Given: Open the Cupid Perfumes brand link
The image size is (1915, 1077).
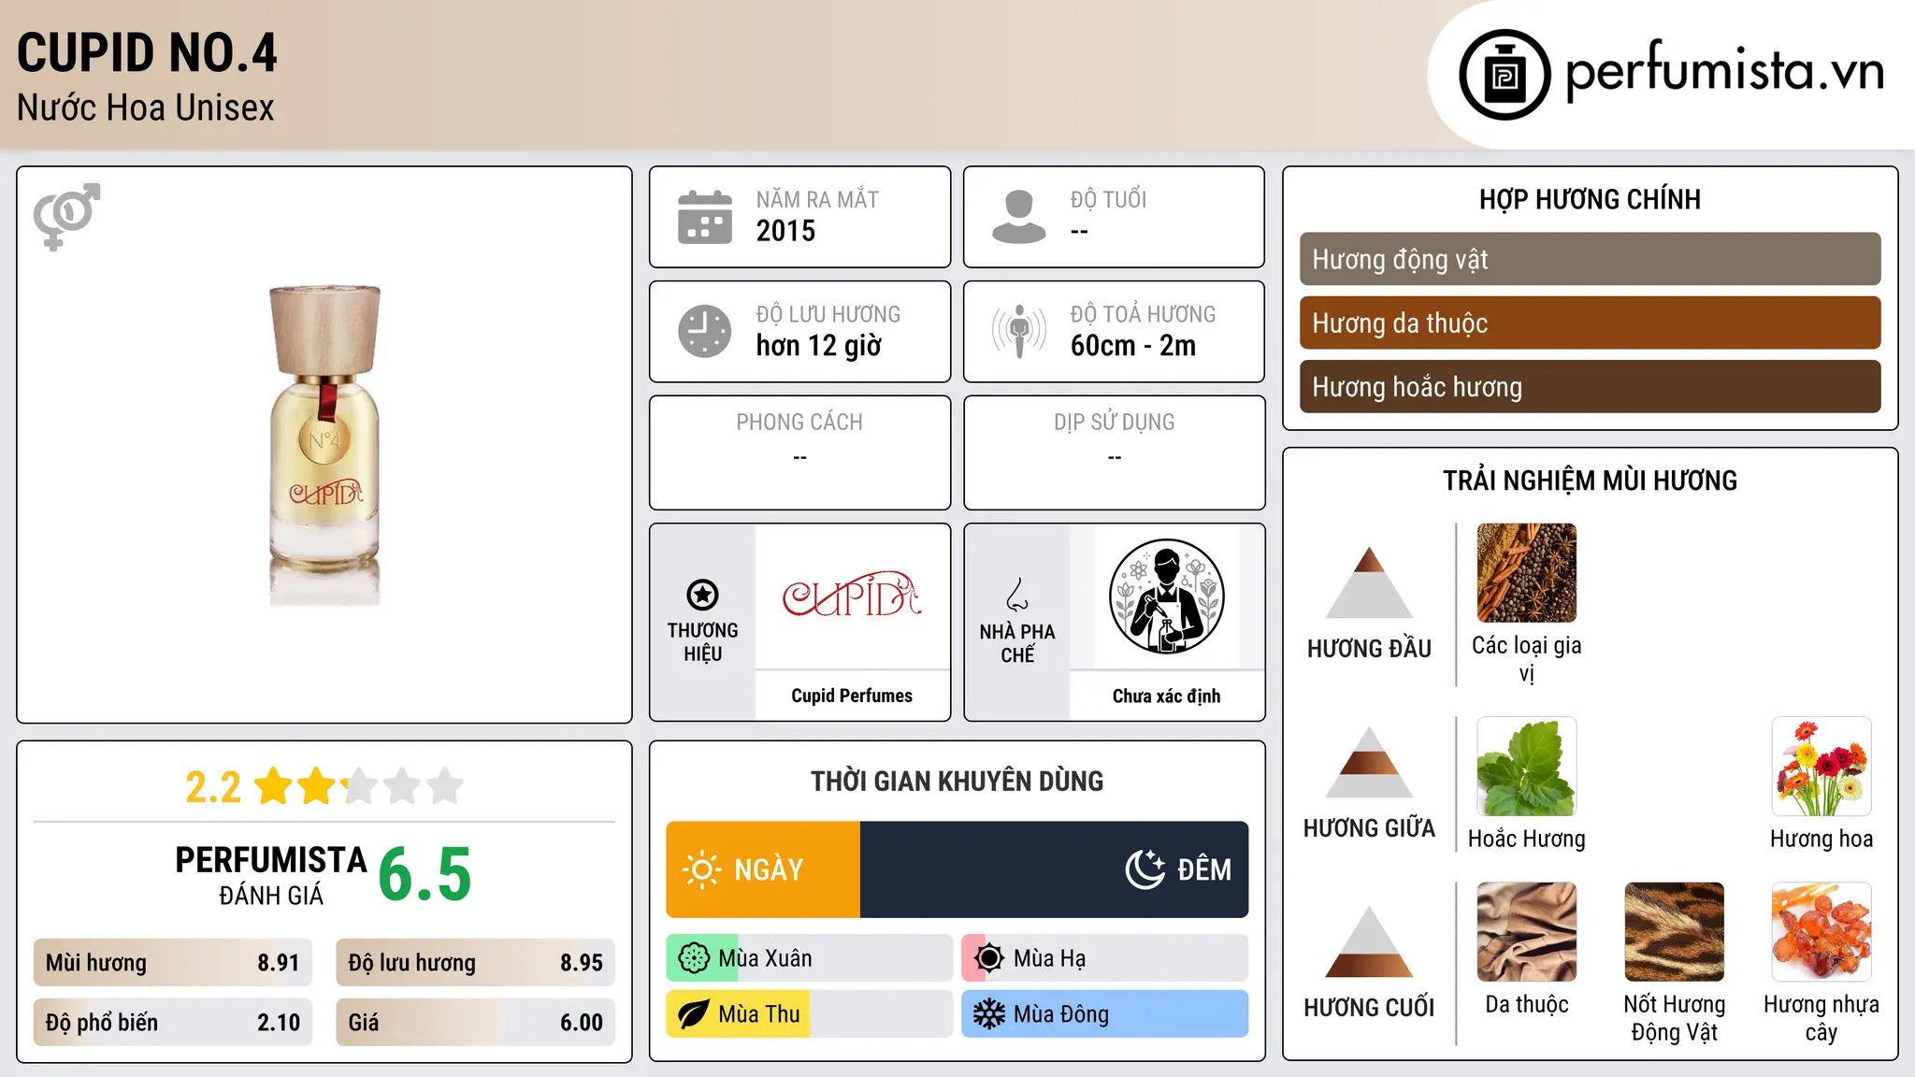Looking at the screenshot, I should [x=852, y=696].
